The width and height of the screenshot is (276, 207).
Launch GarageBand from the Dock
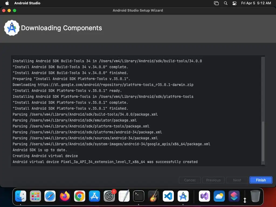point(153,196)
